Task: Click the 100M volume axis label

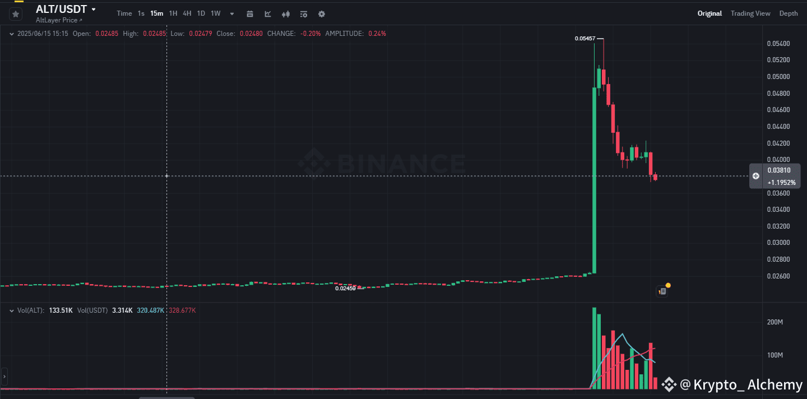Action: tap(774, 355)
